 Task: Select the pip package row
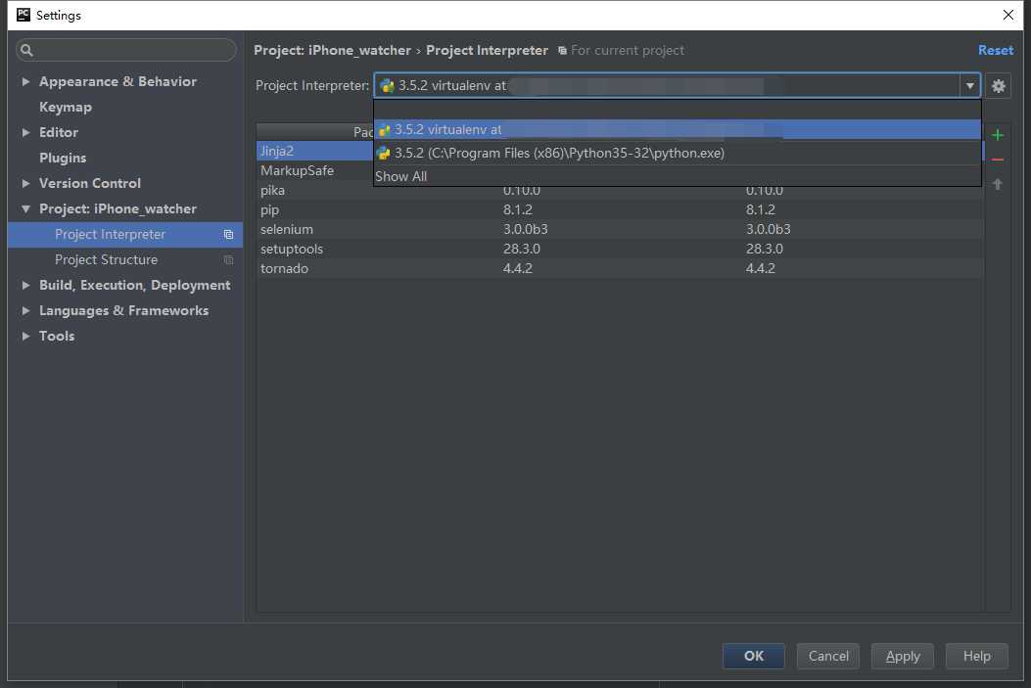(620, 210)
